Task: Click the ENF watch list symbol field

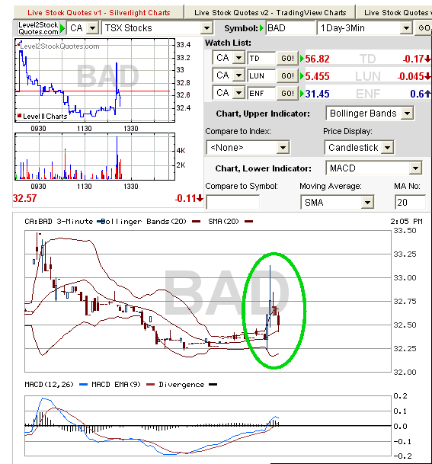Action: click(x=261, y=94)
